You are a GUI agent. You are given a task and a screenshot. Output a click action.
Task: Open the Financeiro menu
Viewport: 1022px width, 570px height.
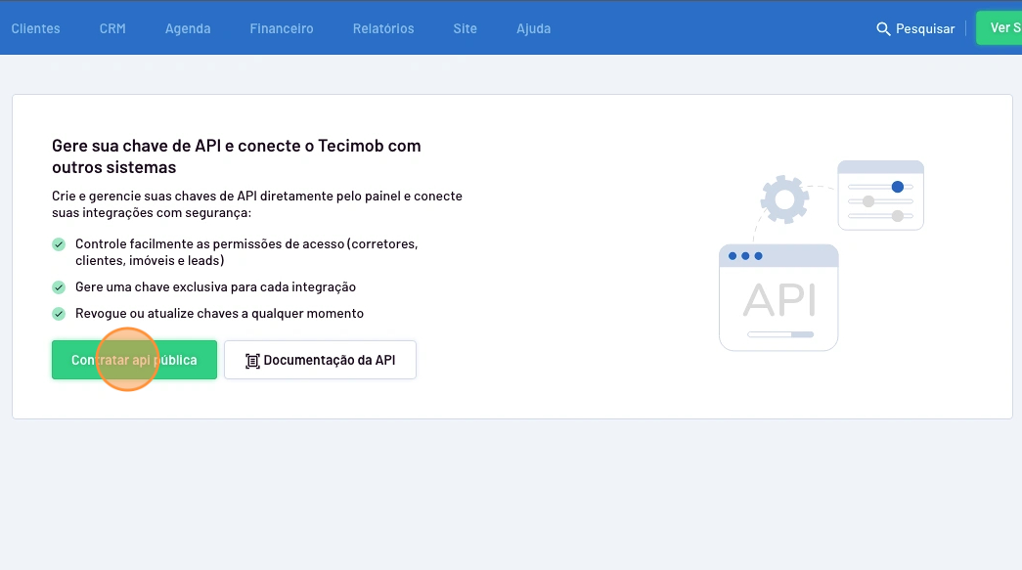pos(282,28)
